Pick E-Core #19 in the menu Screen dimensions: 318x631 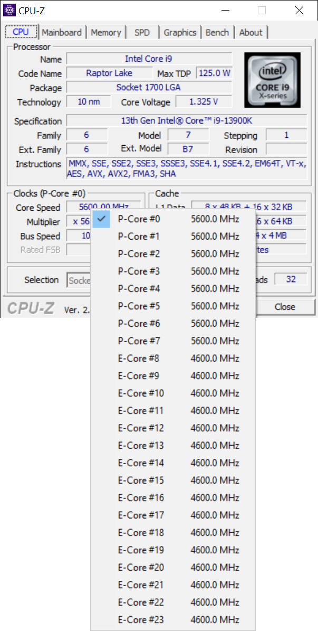click(x=173, y=550)
